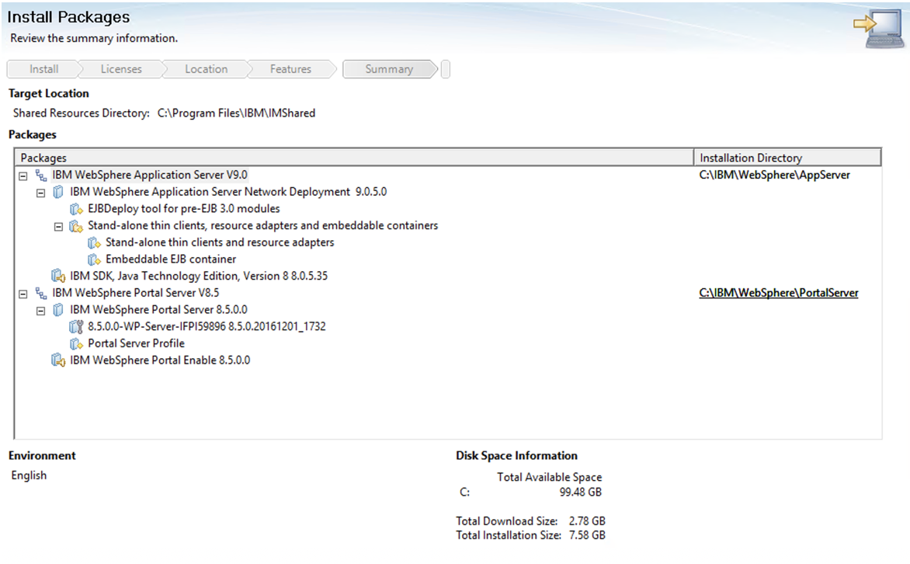Click the Total Download Size 2.78 GB value
910x564 pixels.
point(587,521)
